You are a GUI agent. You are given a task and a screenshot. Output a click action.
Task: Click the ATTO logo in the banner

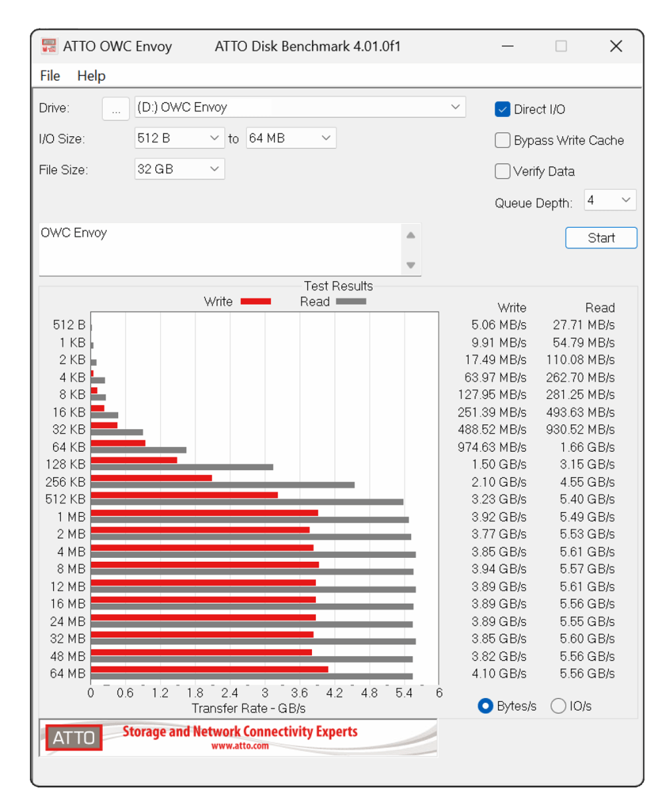tap(74, 737)
